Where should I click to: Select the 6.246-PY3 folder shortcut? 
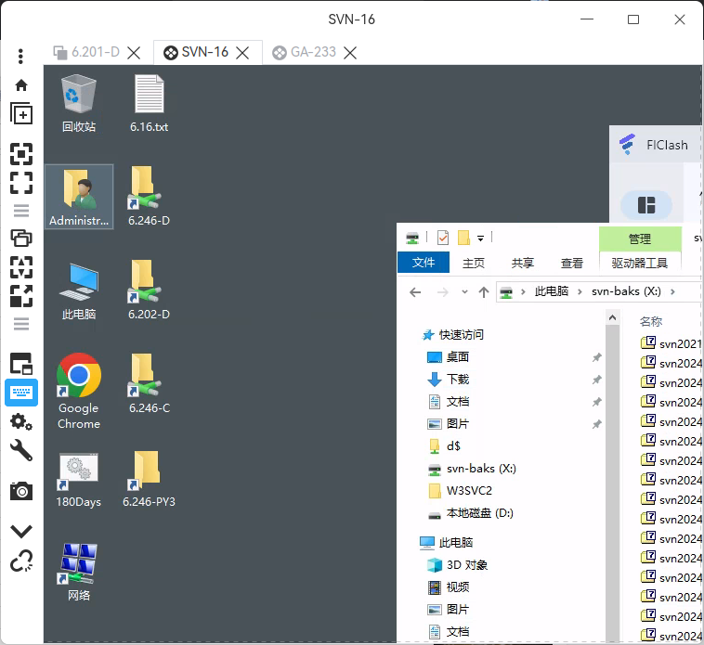[149, 479]
